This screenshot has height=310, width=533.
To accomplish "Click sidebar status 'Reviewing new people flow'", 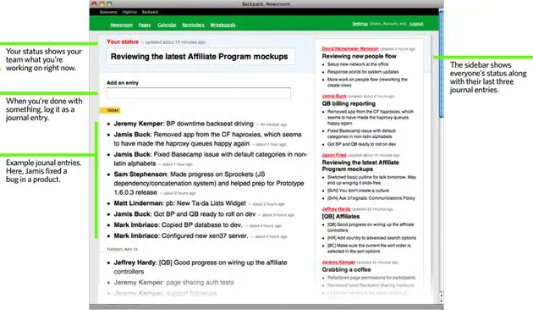I will [x=360, y=56].
